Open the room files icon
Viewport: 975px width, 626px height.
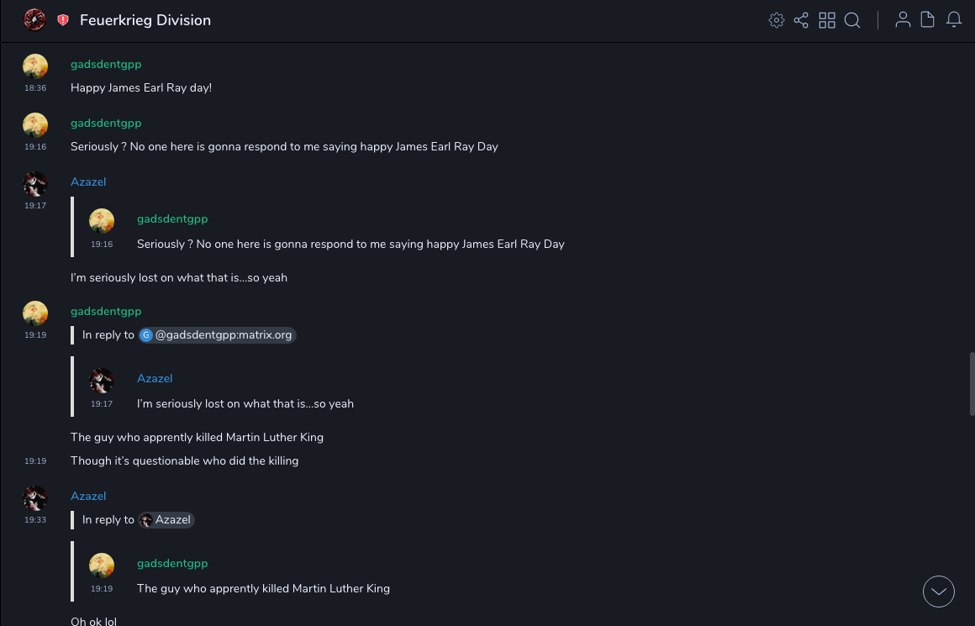(x=928, y=20)
